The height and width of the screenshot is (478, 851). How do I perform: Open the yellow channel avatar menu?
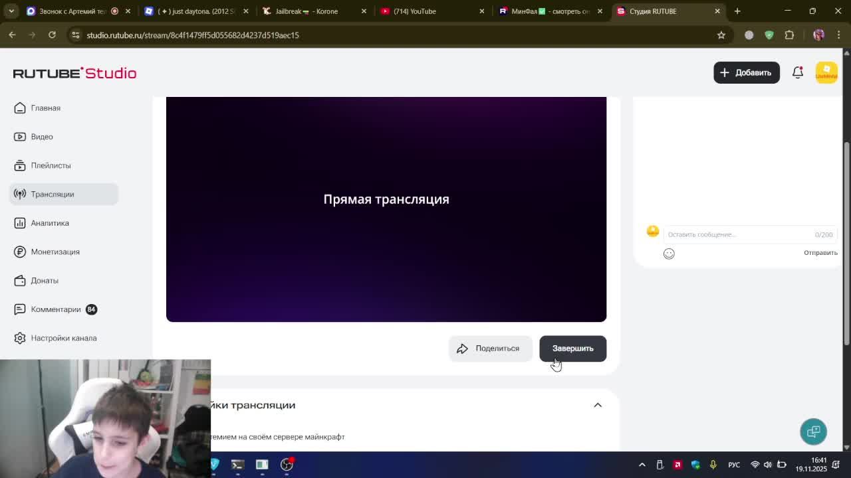click(x=826, y=72)
